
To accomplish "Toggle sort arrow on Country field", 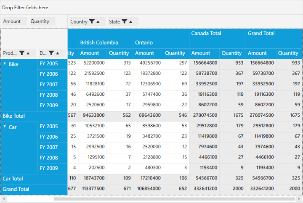I will pyautogui.click(x=98, y=22).
